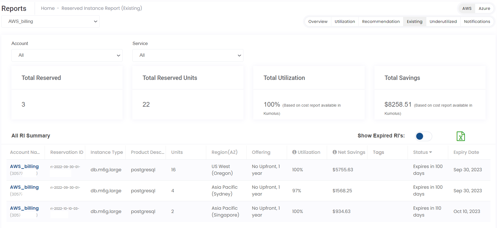
Task: Open AWS_billing account in Oregon row
Action: click(x=24, y=166)
